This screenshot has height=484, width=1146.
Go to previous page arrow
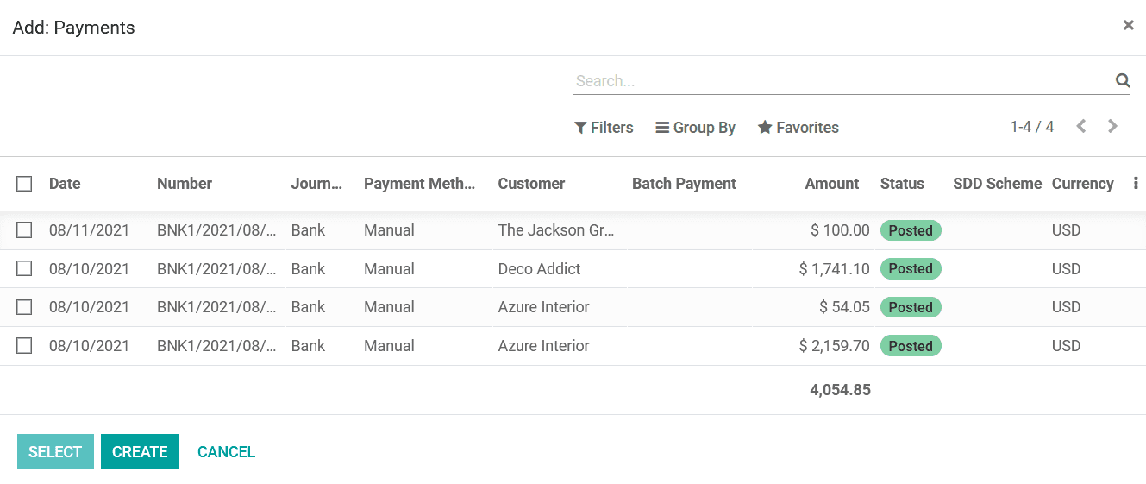click(1080, 127)
